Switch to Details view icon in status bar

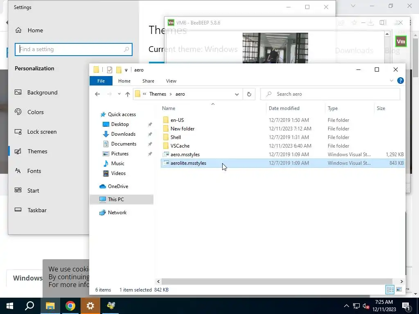click(x=390, y=289)
